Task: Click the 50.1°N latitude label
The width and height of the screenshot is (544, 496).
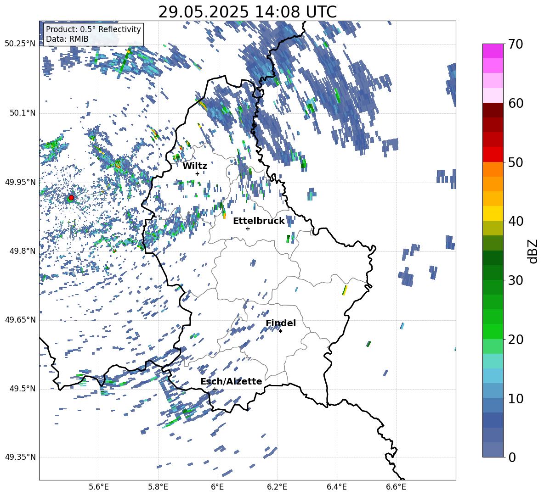Action: (23, 113)
